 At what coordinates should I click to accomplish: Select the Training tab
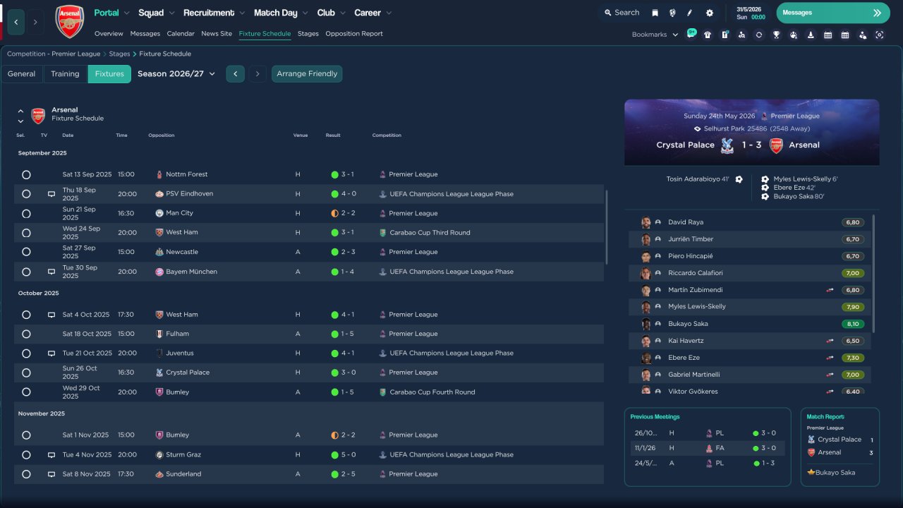tap(65, 74)
